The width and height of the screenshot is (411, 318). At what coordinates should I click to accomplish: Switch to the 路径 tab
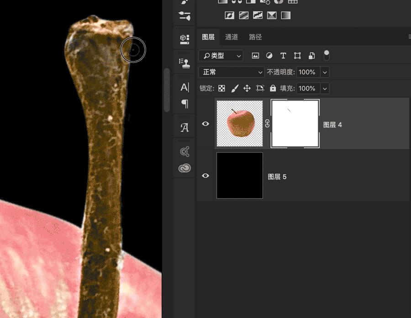coord(255,37)
